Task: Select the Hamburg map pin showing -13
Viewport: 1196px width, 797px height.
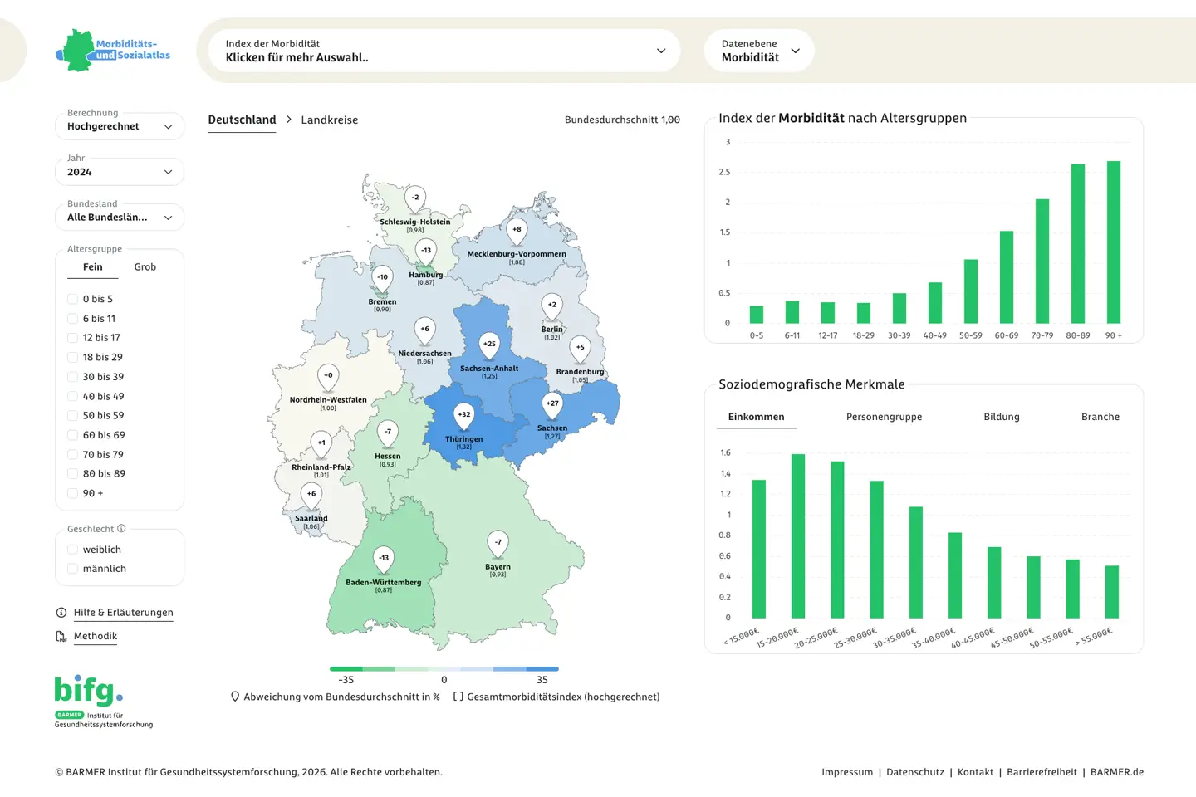Action: click(x=426, y=252)
